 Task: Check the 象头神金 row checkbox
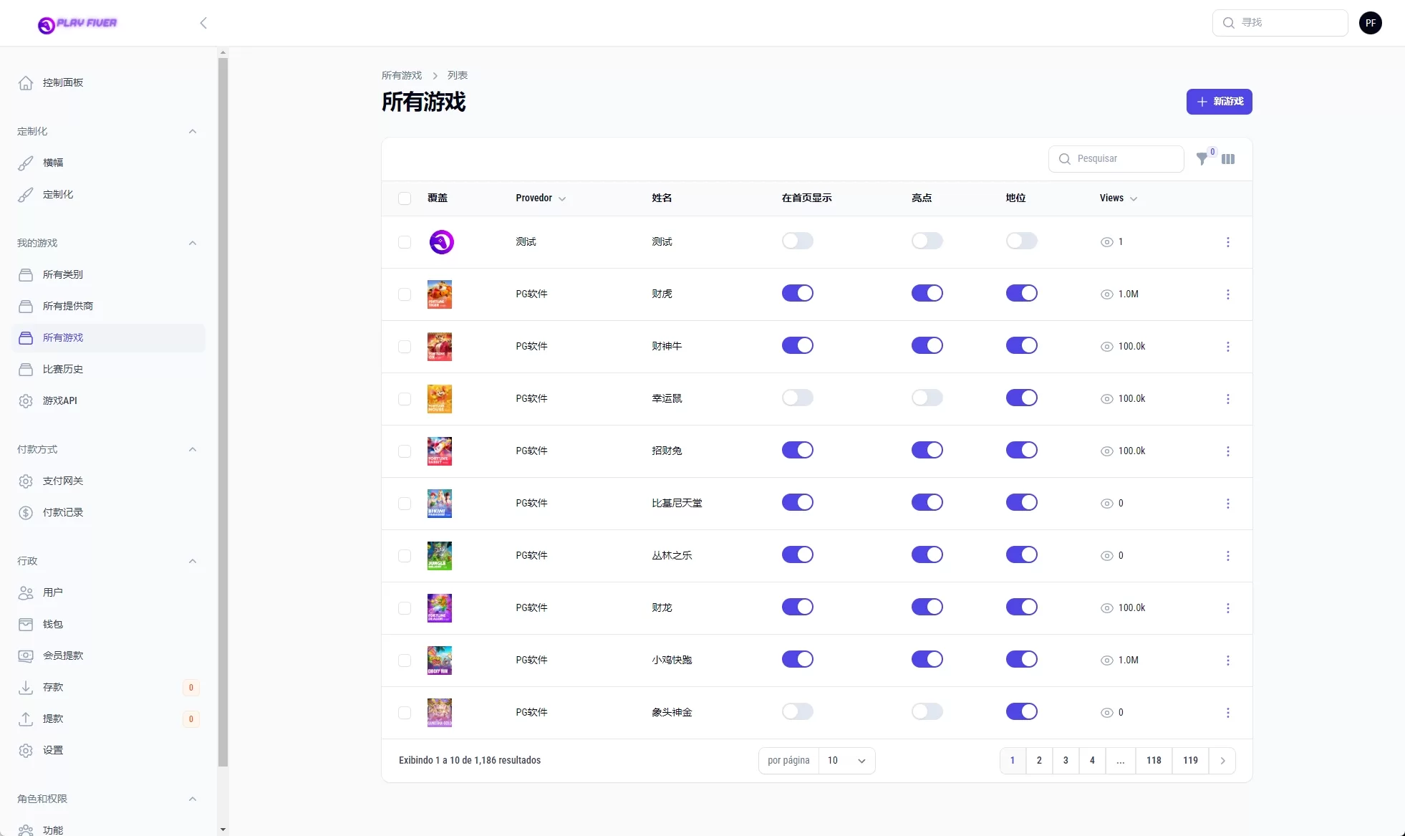[405, 713]
